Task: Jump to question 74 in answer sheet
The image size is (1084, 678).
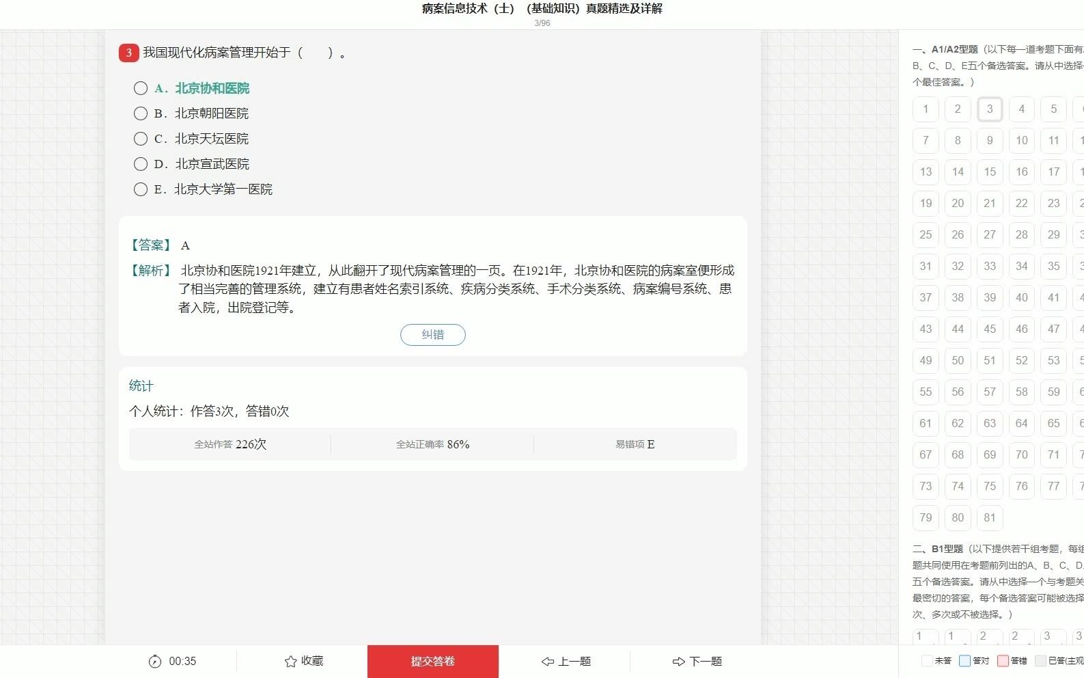Action: pos(958,487)
